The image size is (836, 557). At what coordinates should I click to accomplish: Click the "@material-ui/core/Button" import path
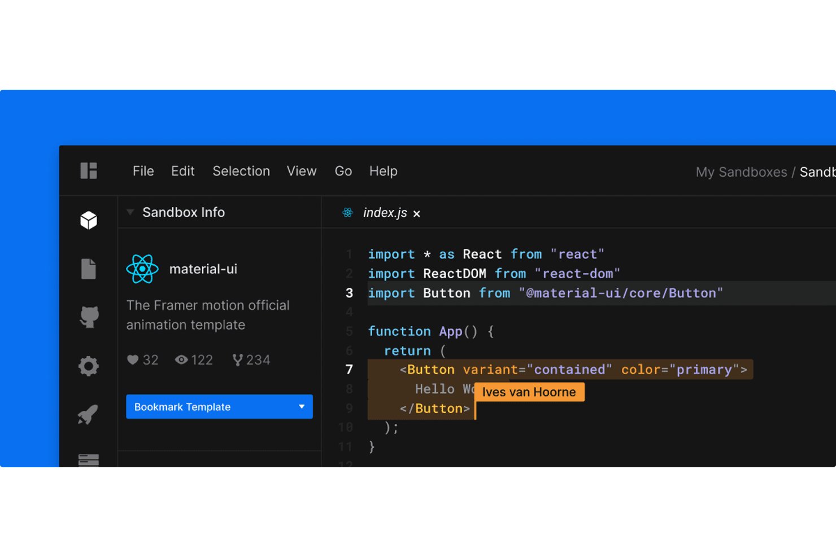coord(621,293)
